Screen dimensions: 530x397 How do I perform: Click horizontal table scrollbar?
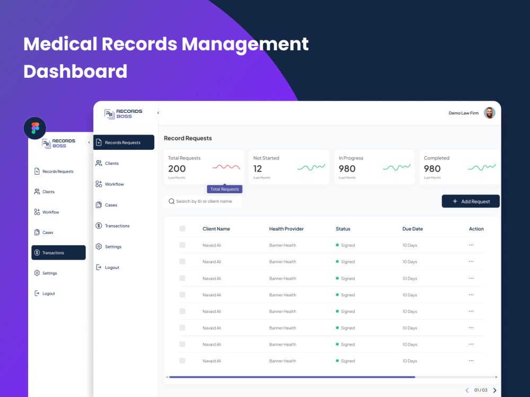click(x=292, y=377)
